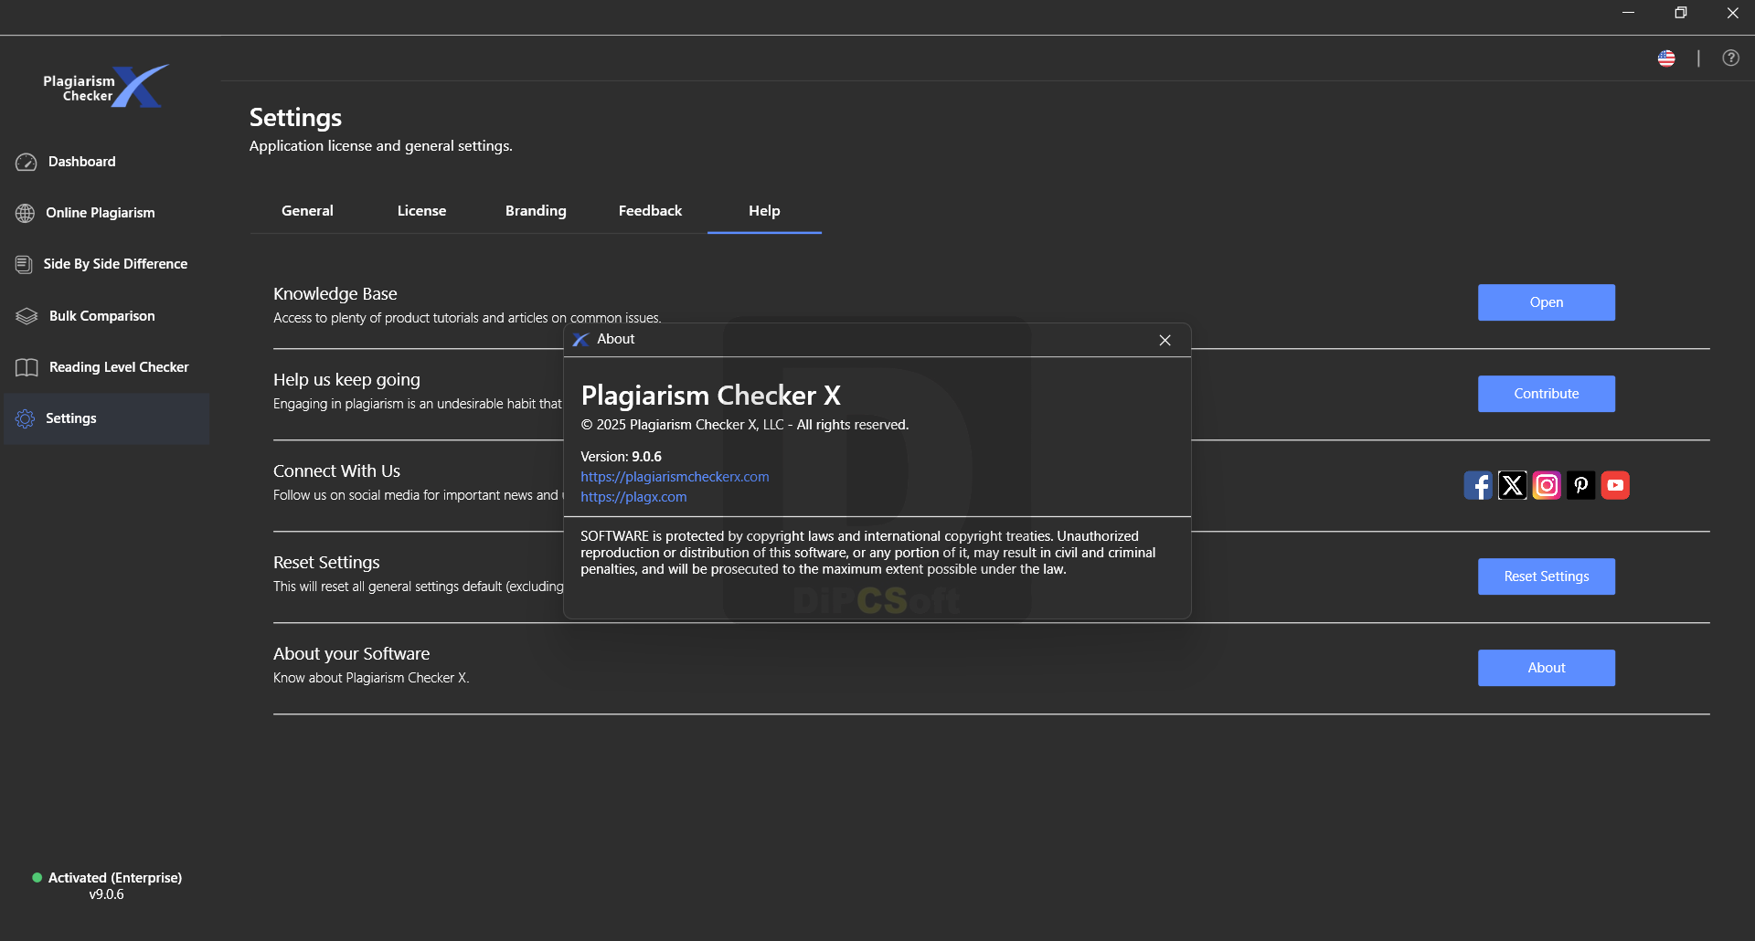This screenshot has width=1755, height=941.
Task: Select the Help tab
Action: tap(764, 211)
